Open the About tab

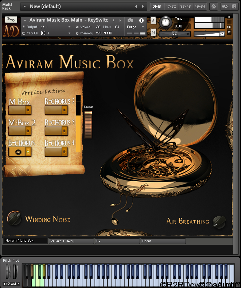point(163,241)
